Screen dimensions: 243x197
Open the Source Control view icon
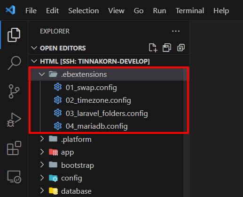[14, 91]
